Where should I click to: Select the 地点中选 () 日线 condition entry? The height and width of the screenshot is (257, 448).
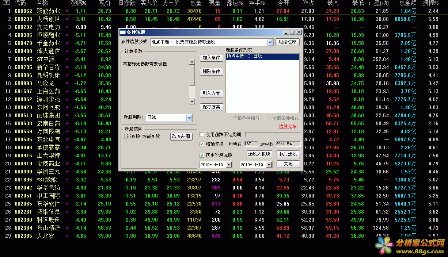[262, 57]
